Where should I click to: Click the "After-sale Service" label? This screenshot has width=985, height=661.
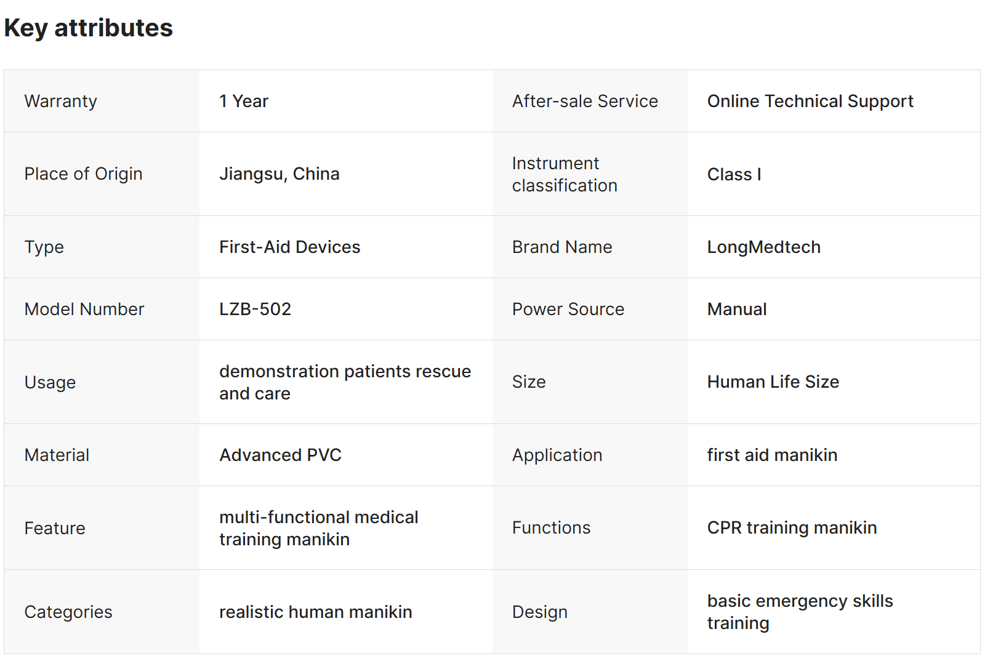pyautogui.click(x=585, y=101)
